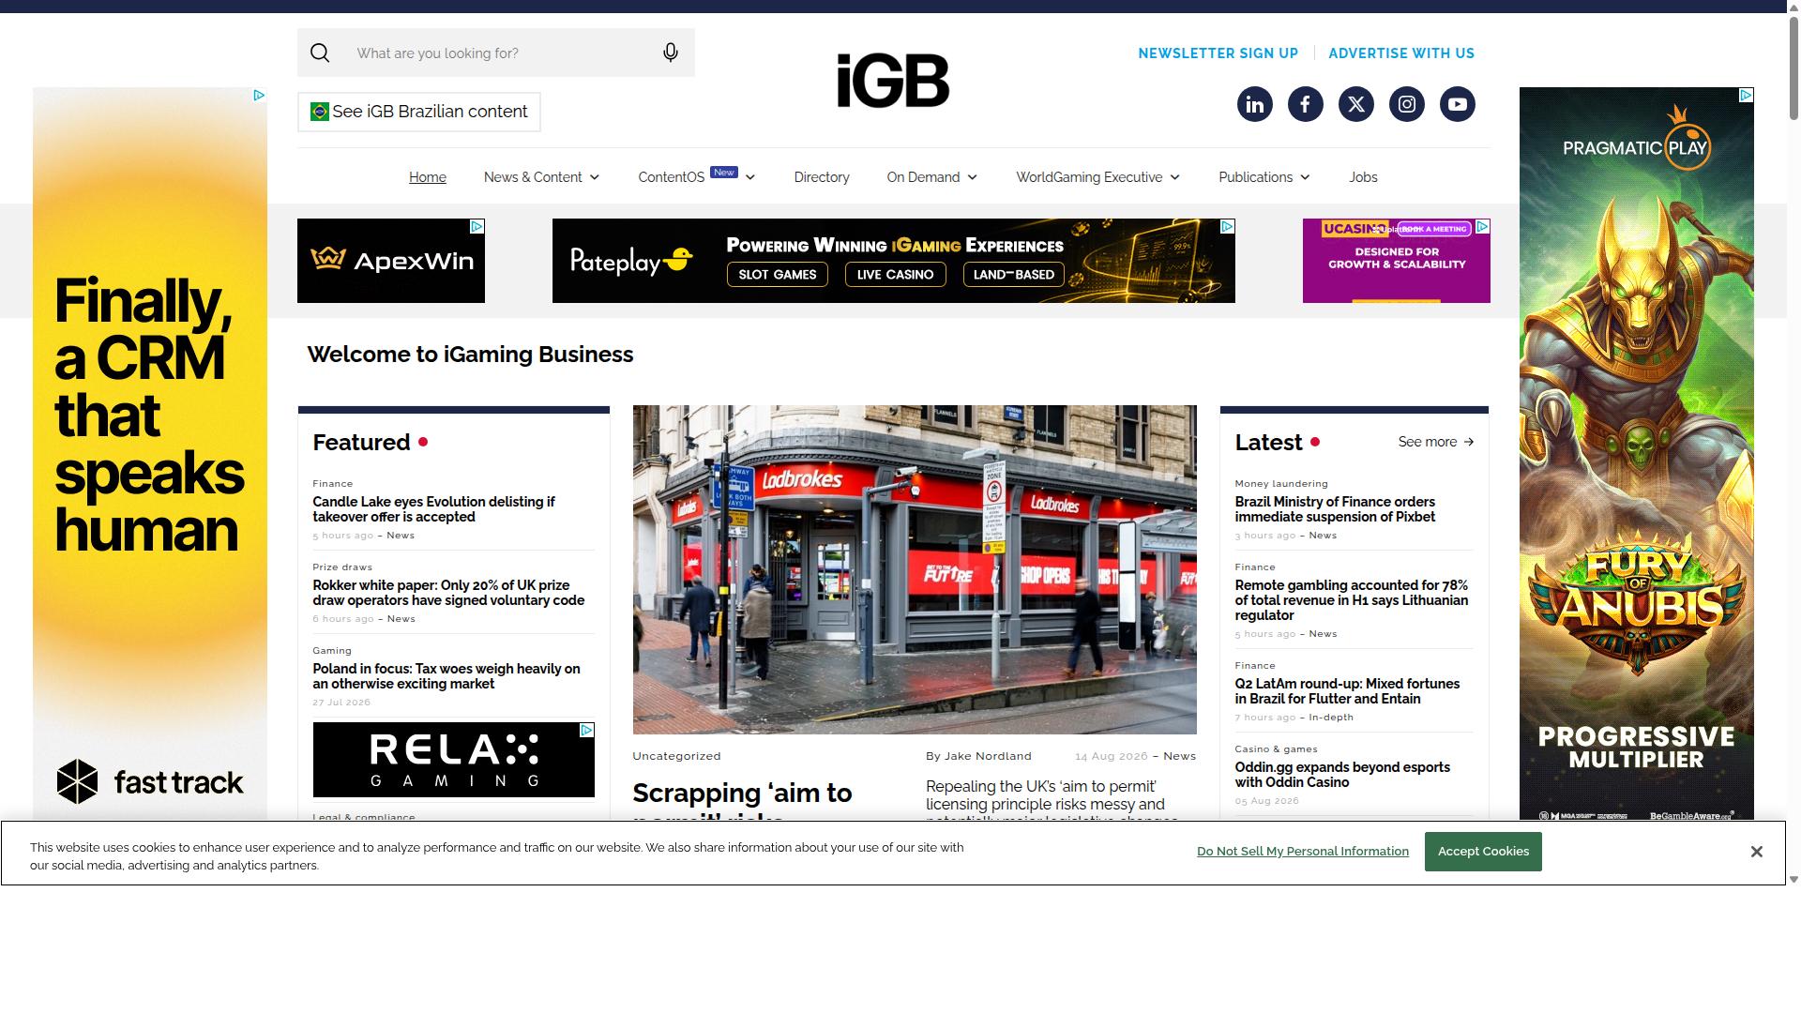Click AdChoices icon on Pragmatic Play ad
Image resolution: width=1801 pixels, height=1013 pixels.
(x=1746, y=95)
